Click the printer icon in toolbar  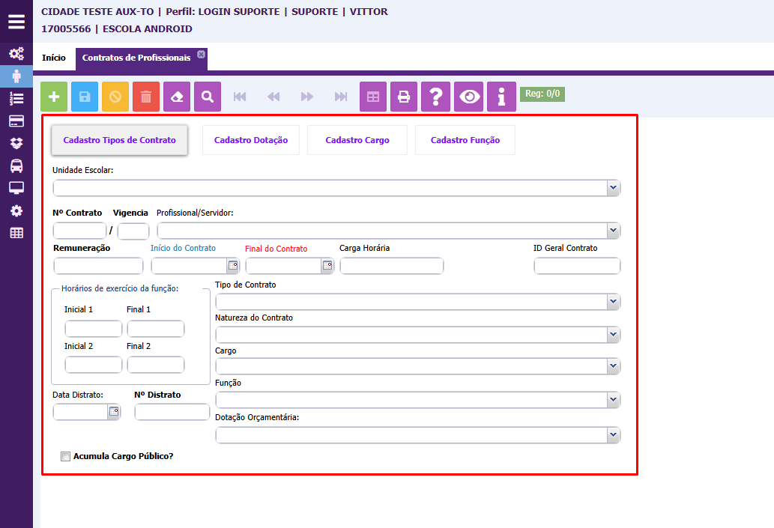point(404,97)
